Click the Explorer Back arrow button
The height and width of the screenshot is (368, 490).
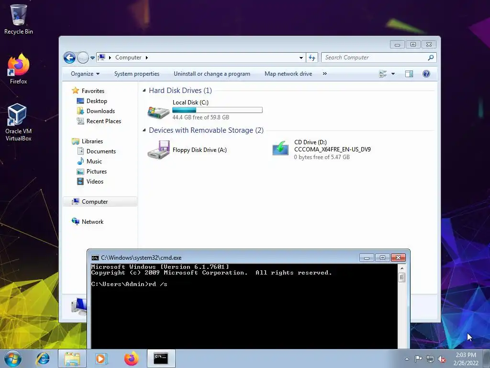(x=69, y=57)
